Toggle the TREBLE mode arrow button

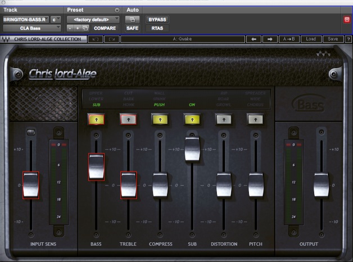point(128,120)
